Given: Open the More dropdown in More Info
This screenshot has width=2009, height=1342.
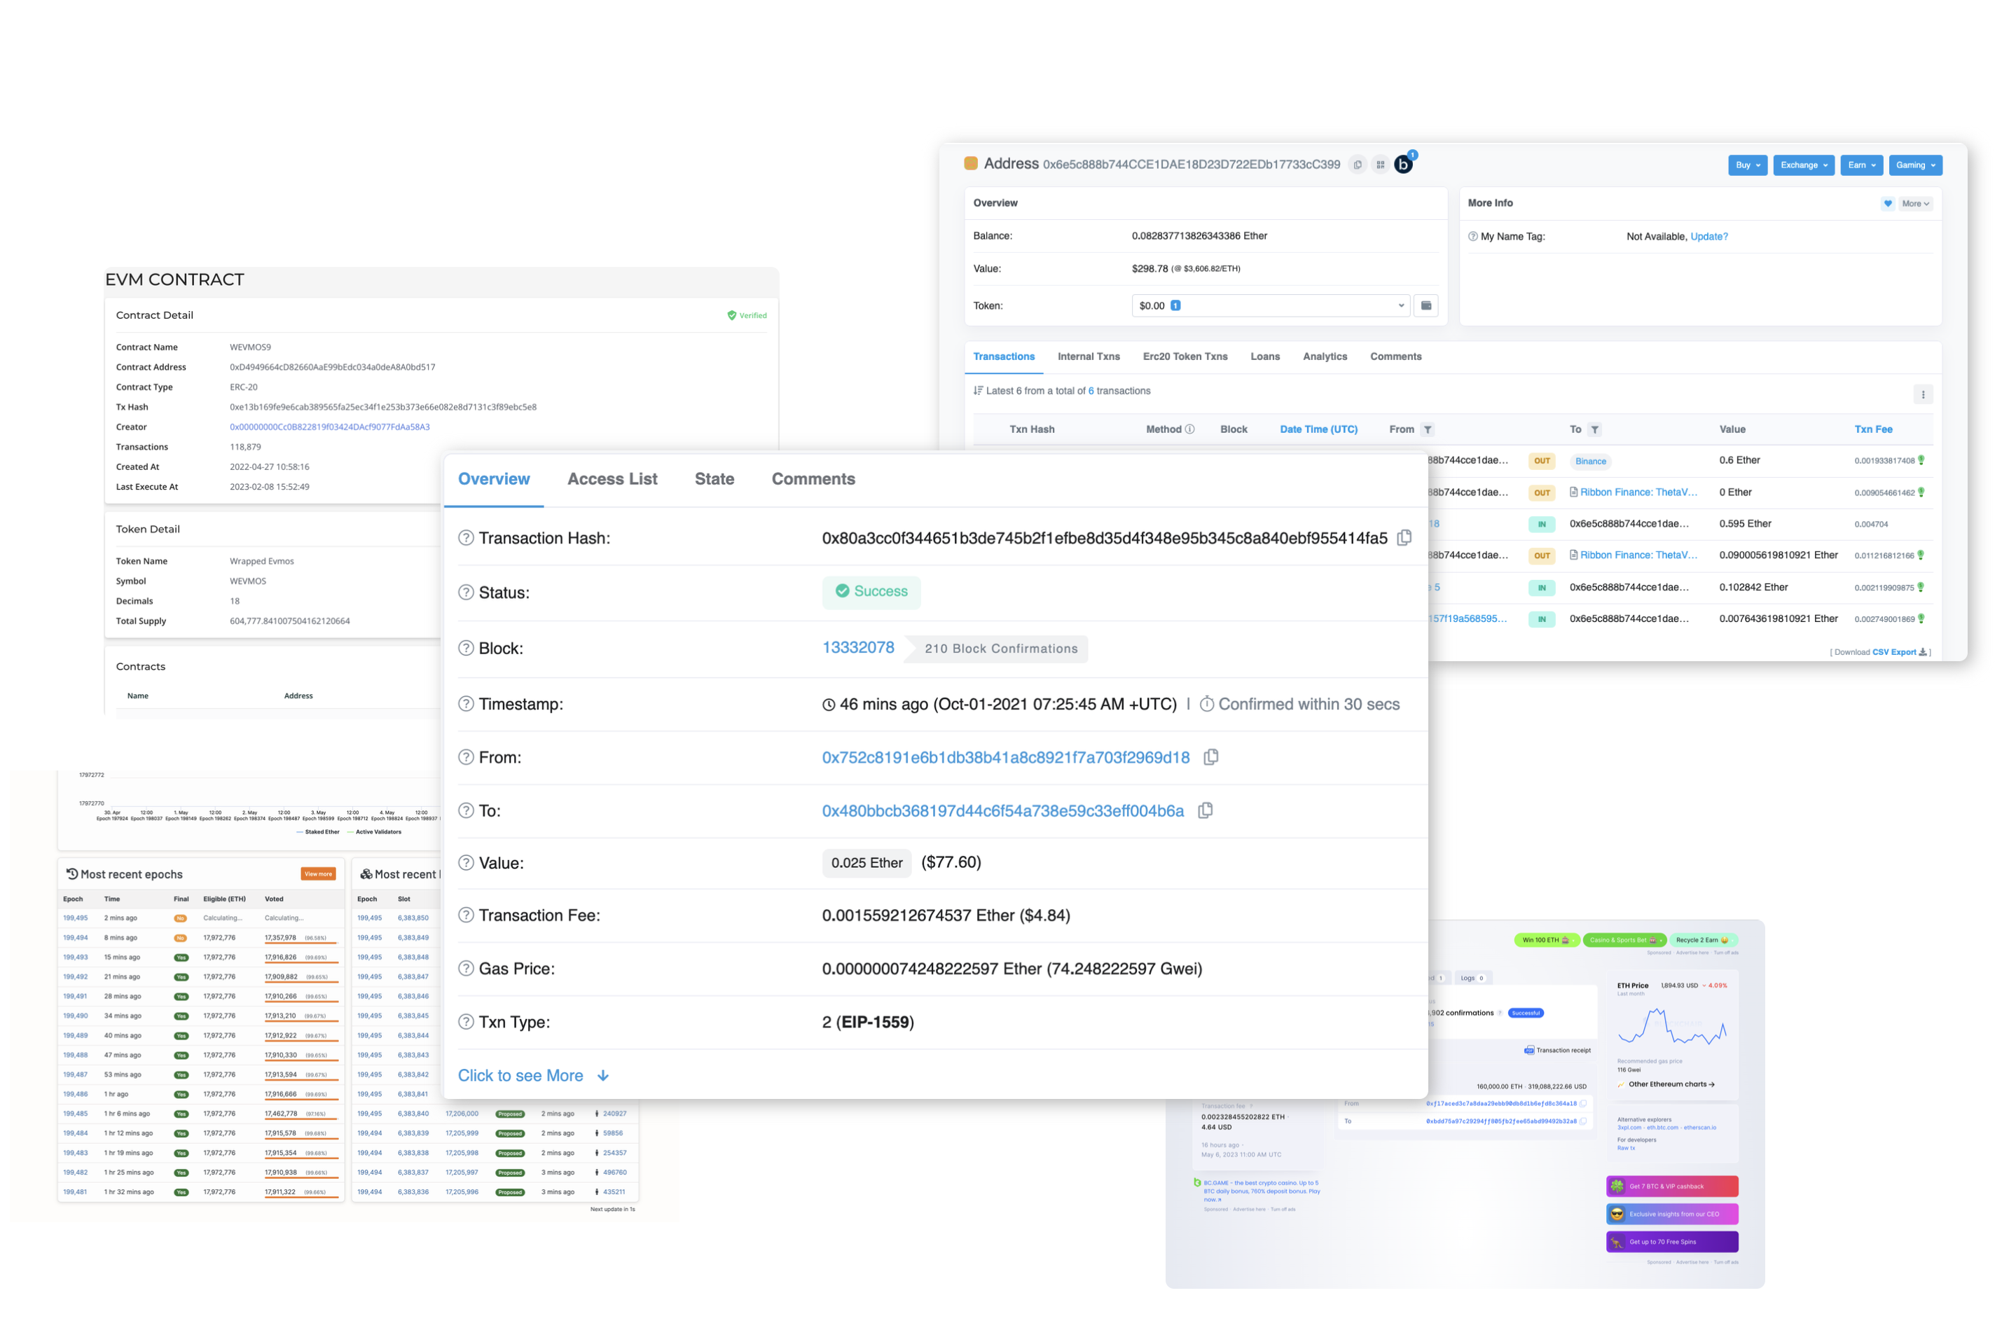Looking at the screenshot, I should pyautogui.click(x=1915, y=204).
